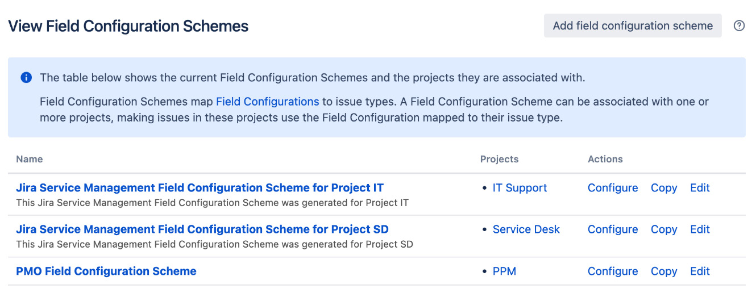Image resolution: width=752 pixels, height=293 pixels.
Task: Edit the PMO scheme
Action: (700, 271)
